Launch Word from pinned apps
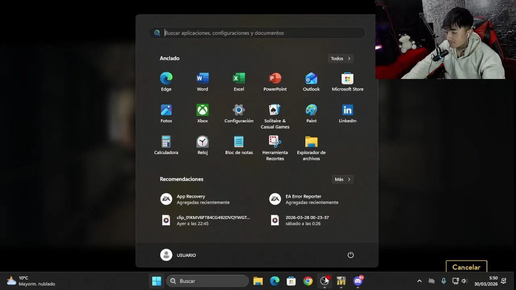The height and width of the screenshot is (290, 516). coord(202,82)
